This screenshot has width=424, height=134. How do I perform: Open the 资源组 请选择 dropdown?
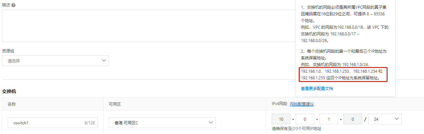pyautogui.click(x=55, y=61)
